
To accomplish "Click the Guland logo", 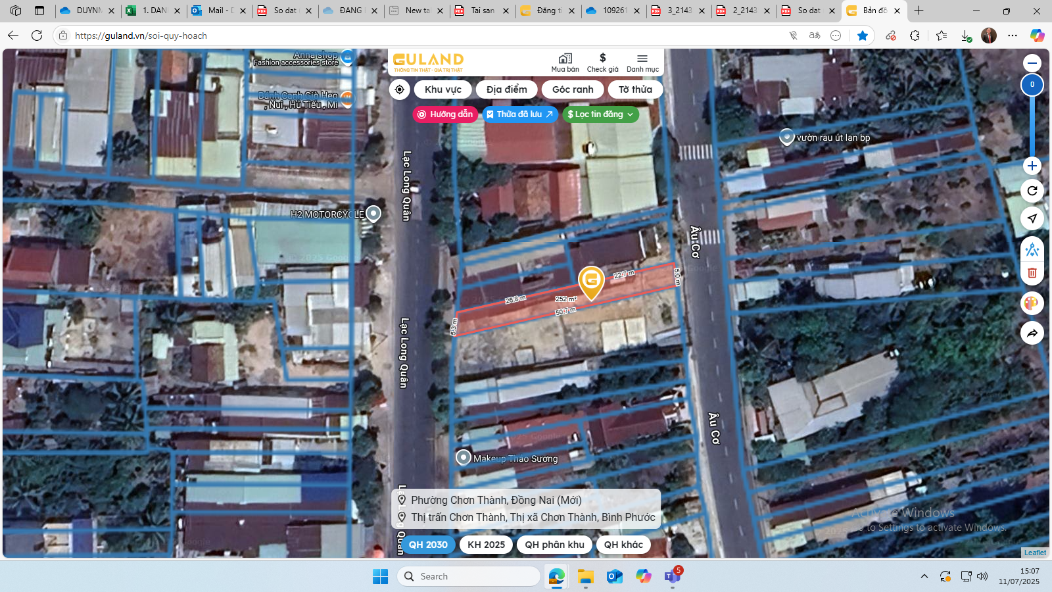I will point(428,62).
